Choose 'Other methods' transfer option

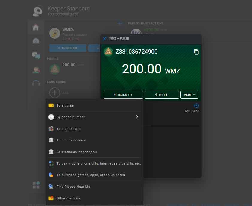point(95,198)
